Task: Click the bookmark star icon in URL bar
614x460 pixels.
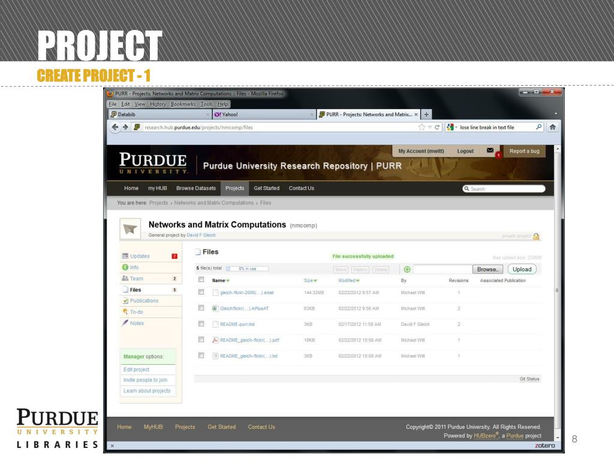Action: [x=422, y=127]
